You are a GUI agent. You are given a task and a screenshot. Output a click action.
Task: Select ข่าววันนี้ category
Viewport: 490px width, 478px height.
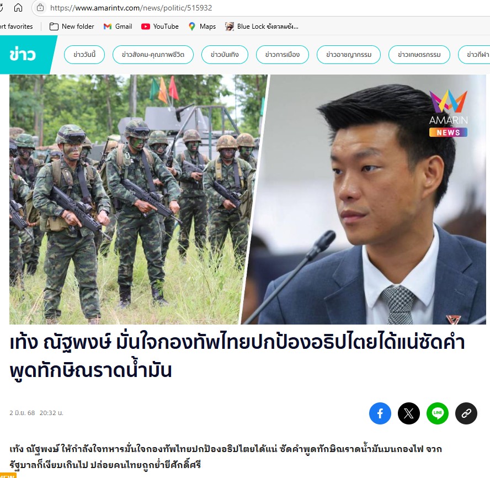point(84,55)
